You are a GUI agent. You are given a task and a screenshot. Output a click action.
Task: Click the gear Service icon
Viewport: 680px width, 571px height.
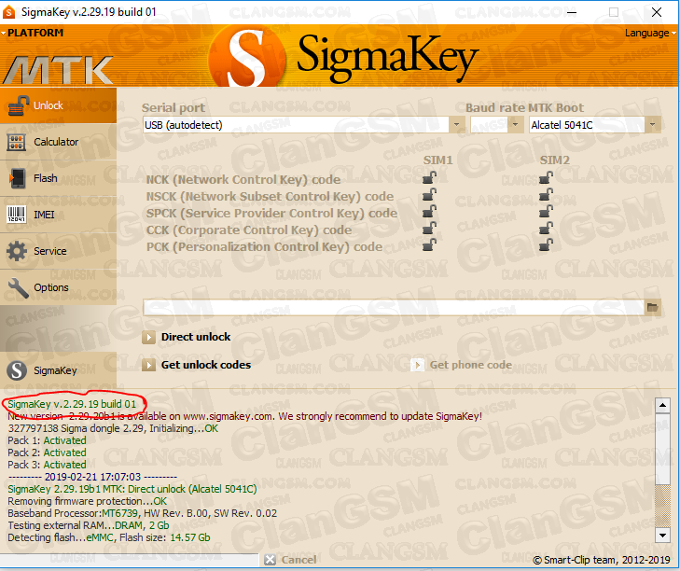[17, 251]
